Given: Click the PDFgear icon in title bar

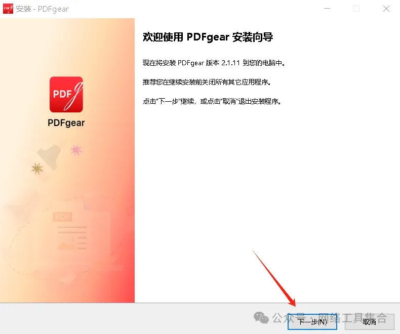Looking at the screenshot, I should click(8, 9).
